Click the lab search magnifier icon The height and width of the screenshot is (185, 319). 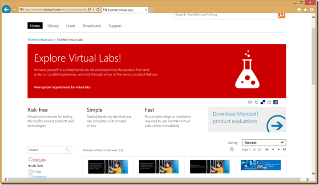tap(68, 150)
